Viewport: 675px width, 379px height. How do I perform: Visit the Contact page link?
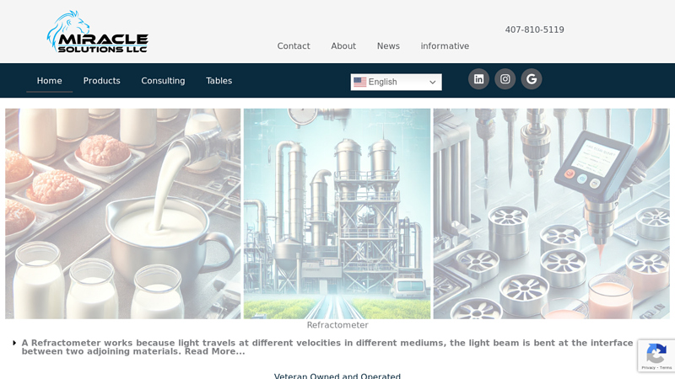point(294,46)
